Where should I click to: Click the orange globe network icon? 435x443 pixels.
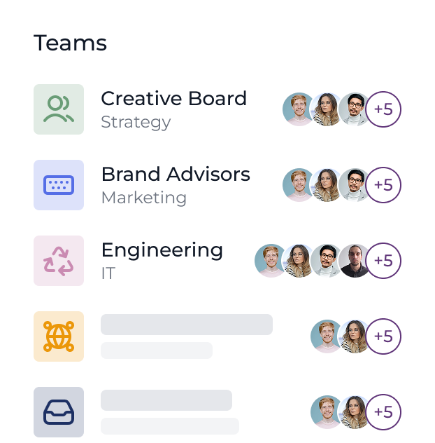[x=59, y=336]
